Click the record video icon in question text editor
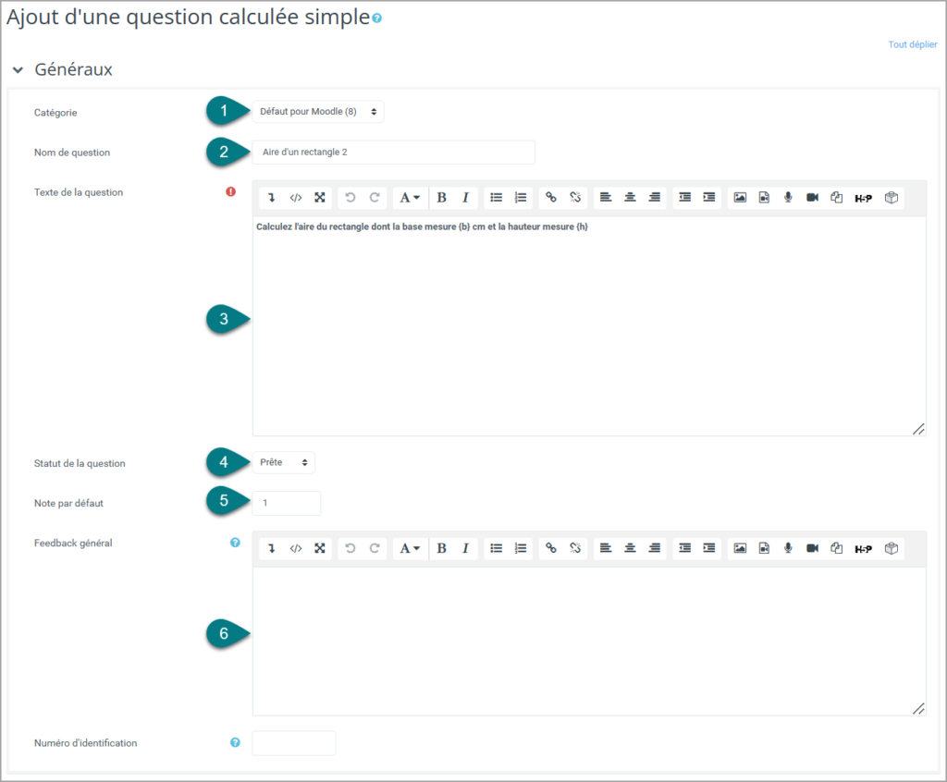This screenshot has height=782, width=947. [x=812, y=198]
